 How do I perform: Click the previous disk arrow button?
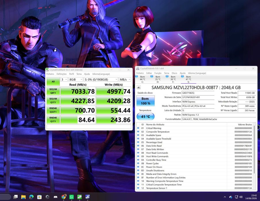point(139,87)
